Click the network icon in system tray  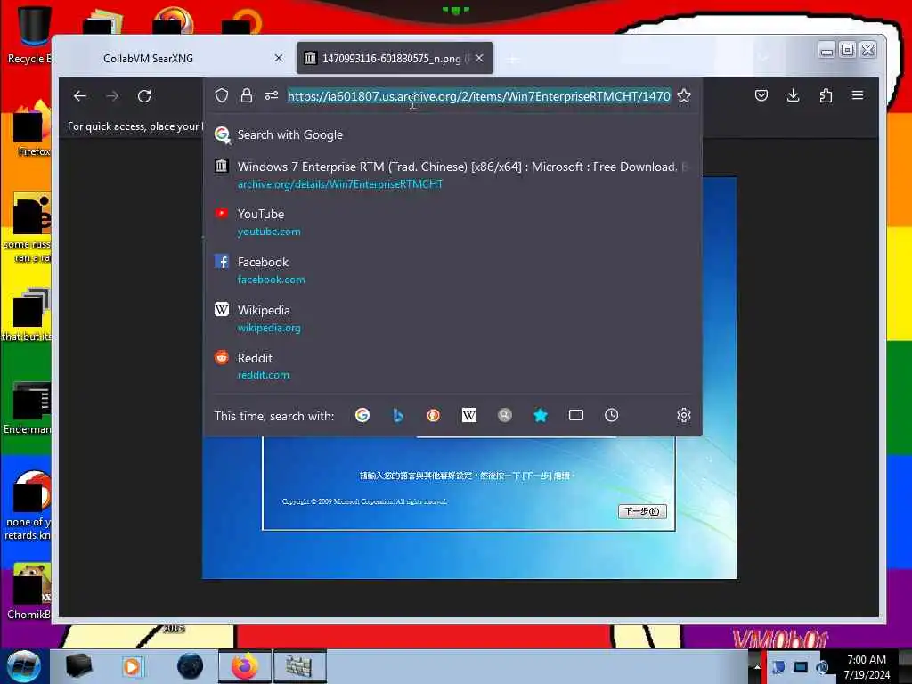point(801,667)
